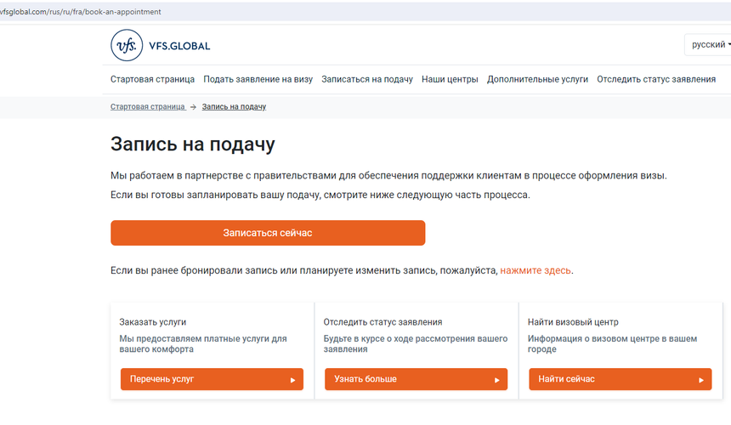Click the paragraph 'Мы работаем в партнерстве'
Screen dimensions: 731x425
pyautogui.click(x=388, y=176)
